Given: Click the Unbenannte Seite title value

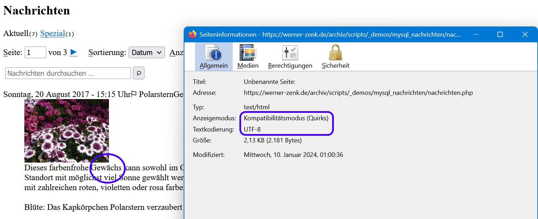Looking at the screenshot, I should [x=269, y=82].
